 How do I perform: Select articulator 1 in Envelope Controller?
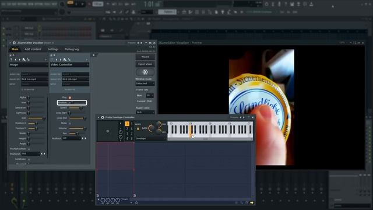(127, 124)
